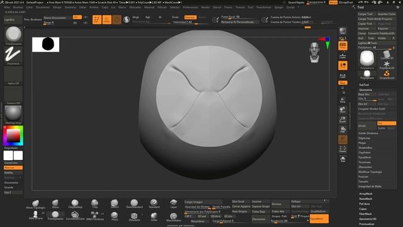The image size is (403, 227).
Task: Click the Edit mode button
Action: (x=97, y=20)
